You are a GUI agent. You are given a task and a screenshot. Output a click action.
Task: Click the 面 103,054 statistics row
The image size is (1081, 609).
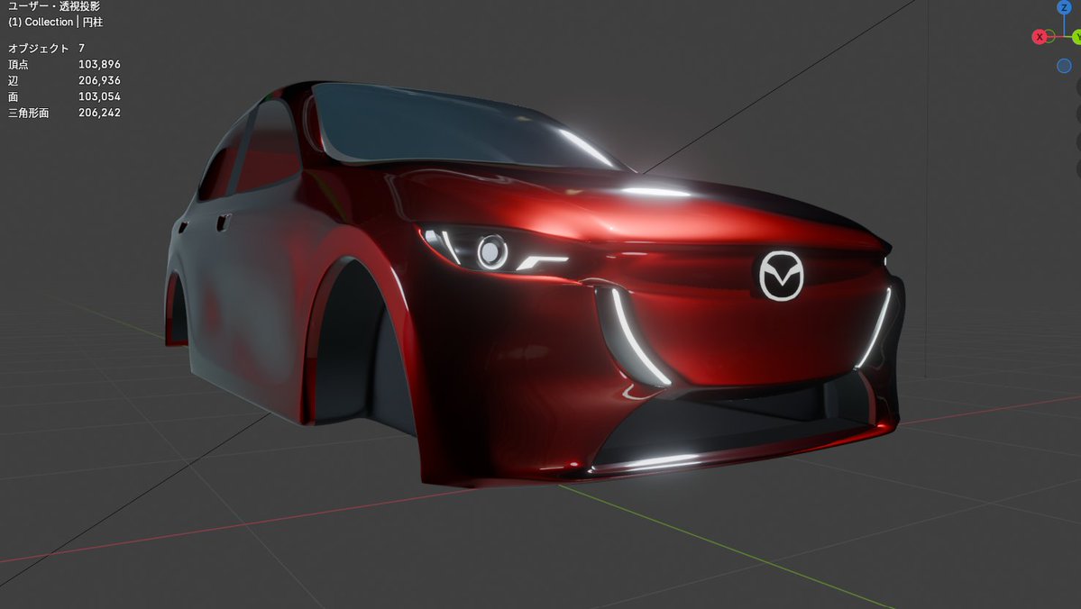[x=64, y=96]
